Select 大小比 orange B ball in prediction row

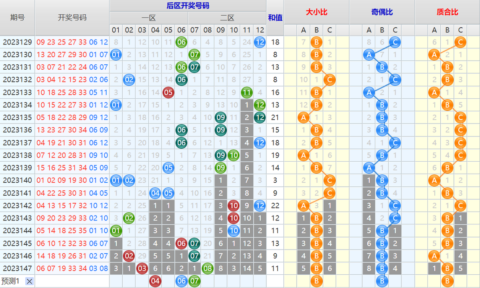point(316,281)
